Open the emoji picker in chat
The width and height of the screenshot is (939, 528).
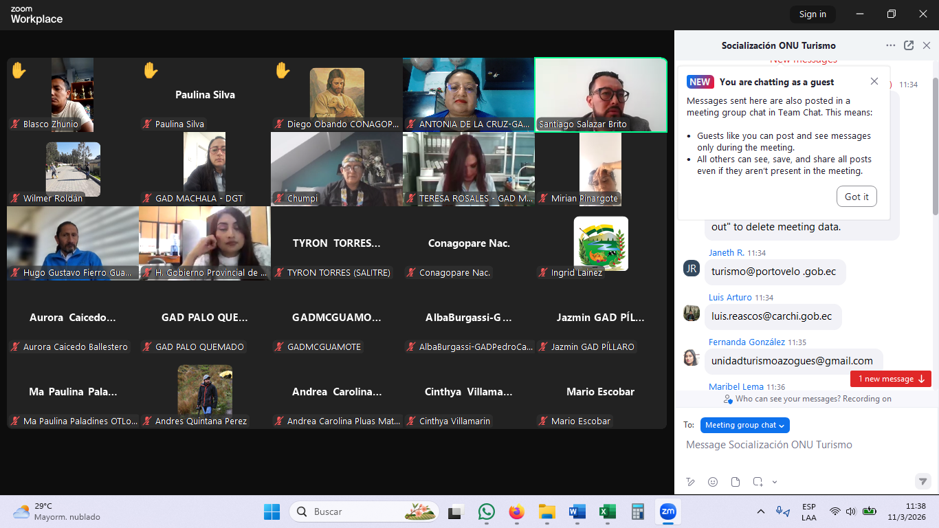click(x=713, y=482)
